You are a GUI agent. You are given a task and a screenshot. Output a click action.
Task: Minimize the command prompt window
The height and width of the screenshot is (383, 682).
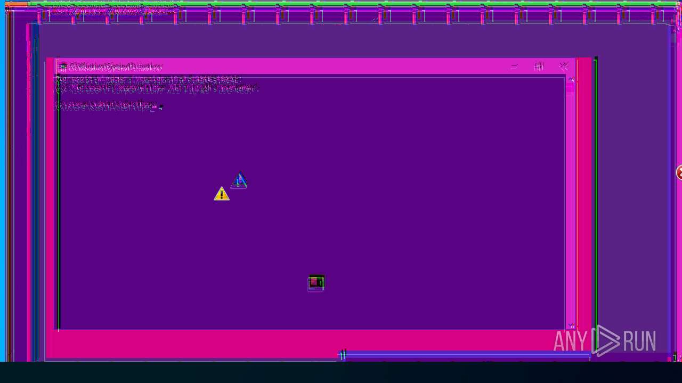pos(514,66)
